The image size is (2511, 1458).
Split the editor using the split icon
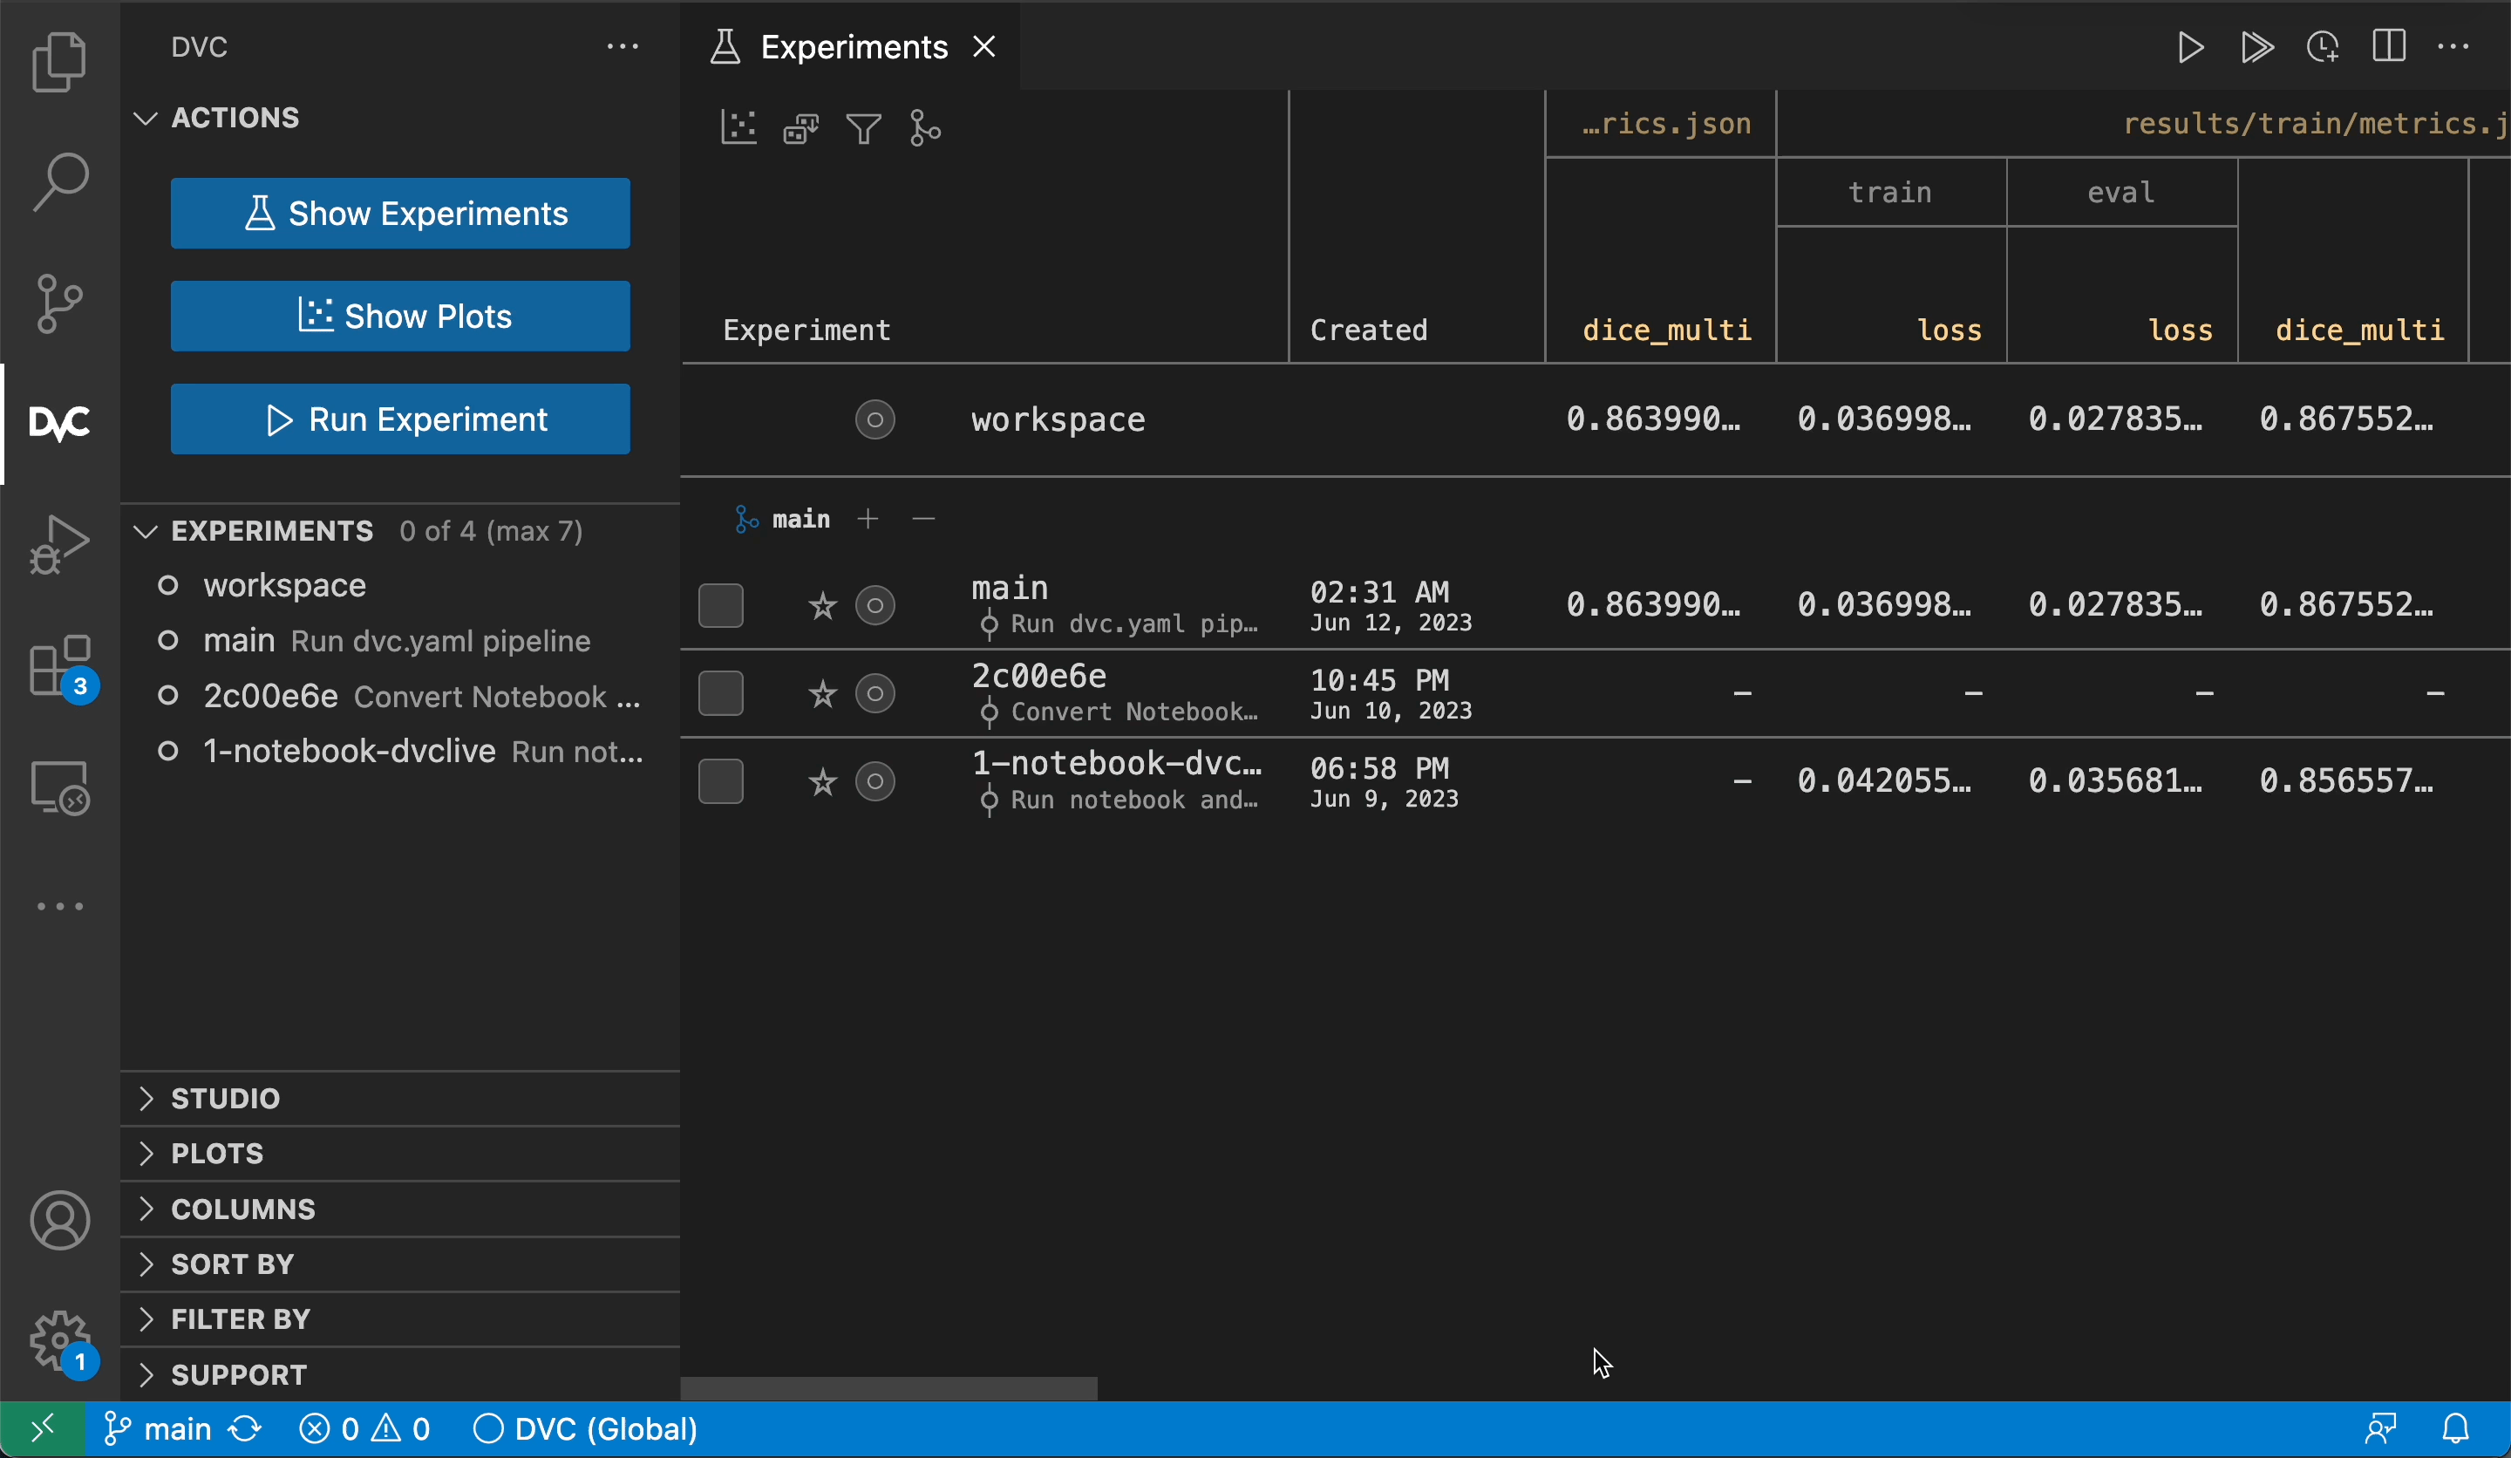pos(2388,47)
